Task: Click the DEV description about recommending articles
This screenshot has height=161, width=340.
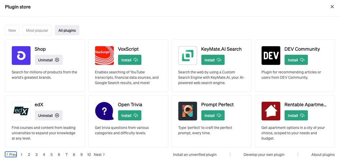Action: point(291,75)
